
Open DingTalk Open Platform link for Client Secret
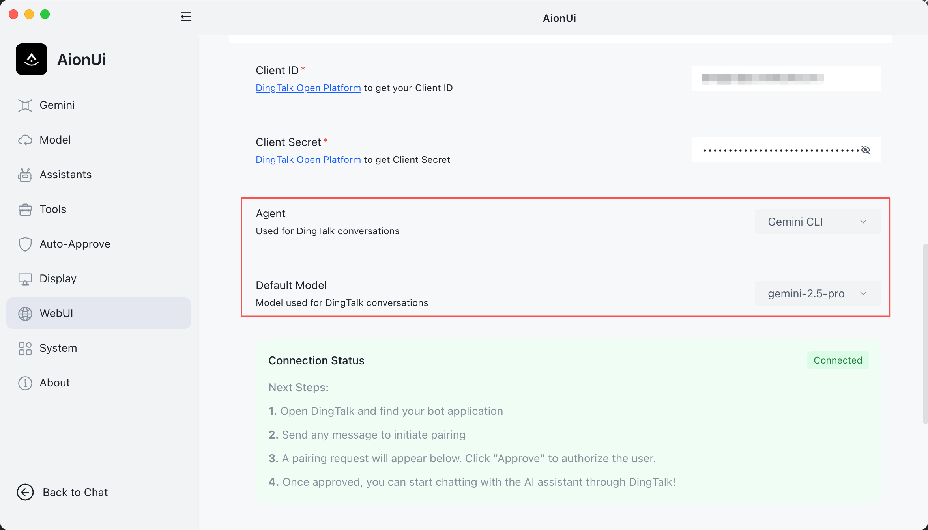coord(308,160)
